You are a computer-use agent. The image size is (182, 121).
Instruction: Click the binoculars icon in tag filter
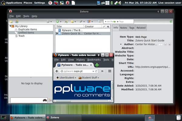(45, 100)
